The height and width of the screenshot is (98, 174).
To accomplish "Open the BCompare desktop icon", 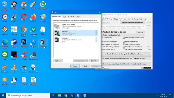I will point(14,5).
